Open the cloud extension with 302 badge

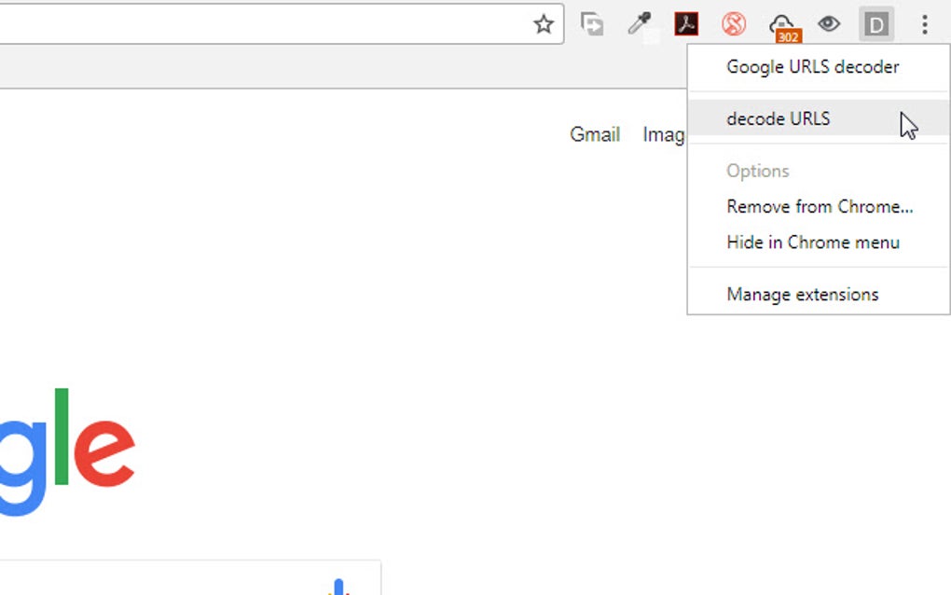784,27
